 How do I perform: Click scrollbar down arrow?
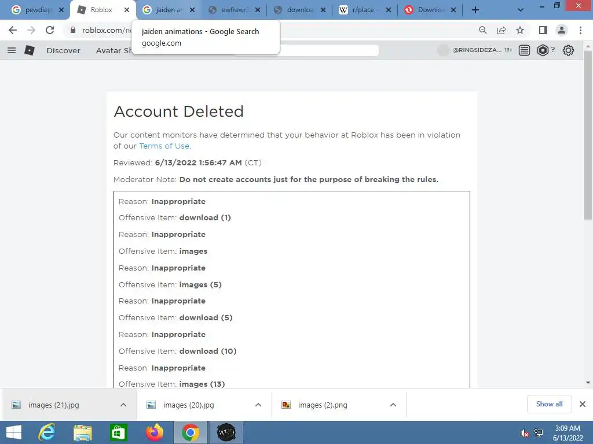tap(588, 383)
